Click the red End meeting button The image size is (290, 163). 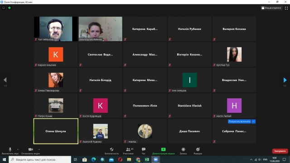[280, 151]
